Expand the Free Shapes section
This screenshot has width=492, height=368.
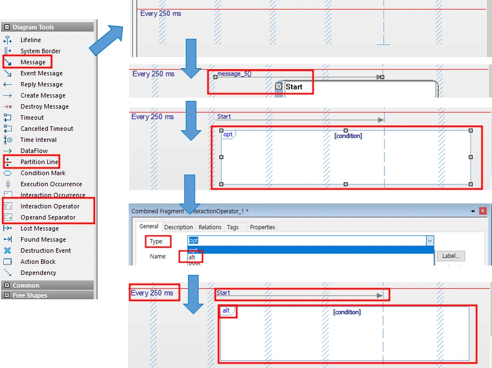click(x=7, y=295)
